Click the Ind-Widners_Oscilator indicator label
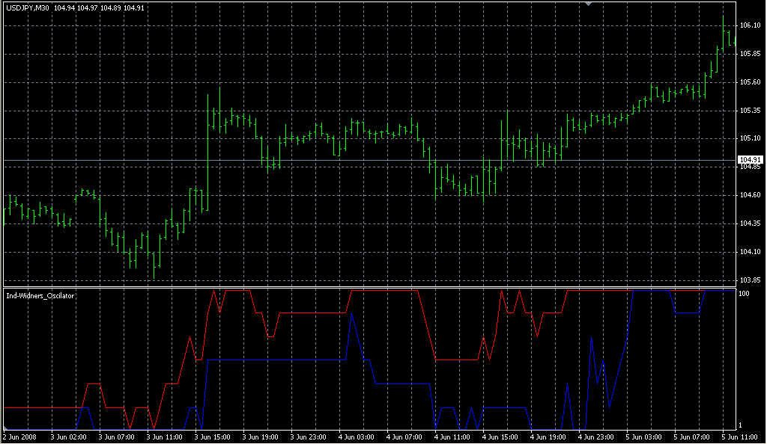This screenshot has width=767, height=444. click(39, 296)
